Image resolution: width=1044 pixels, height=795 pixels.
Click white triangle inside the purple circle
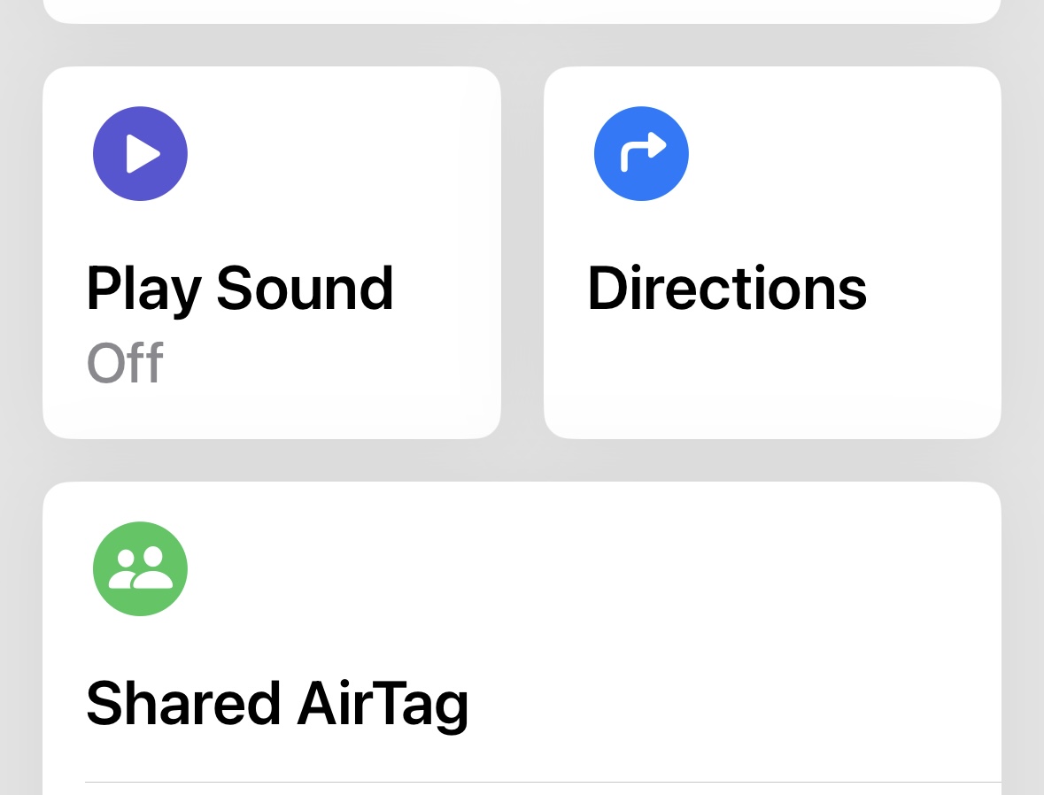(x=142, y=154)
